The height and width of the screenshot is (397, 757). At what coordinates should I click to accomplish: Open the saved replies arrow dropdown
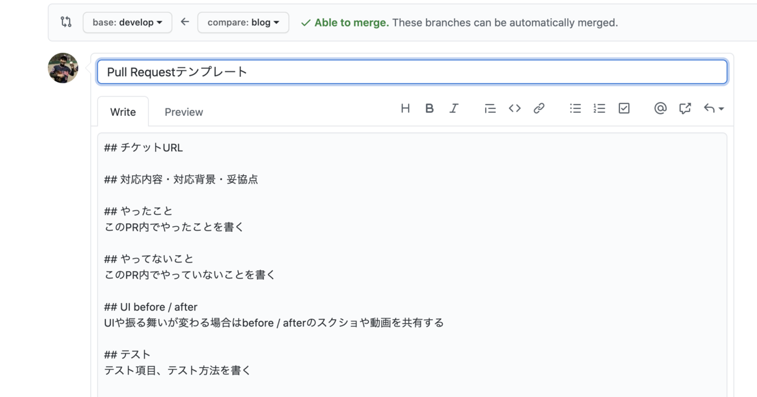point(713,108)
